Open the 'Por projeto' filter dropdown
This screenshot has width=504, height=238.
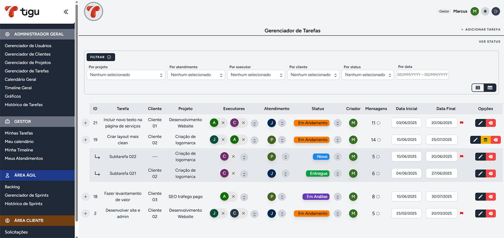[126, 75]
